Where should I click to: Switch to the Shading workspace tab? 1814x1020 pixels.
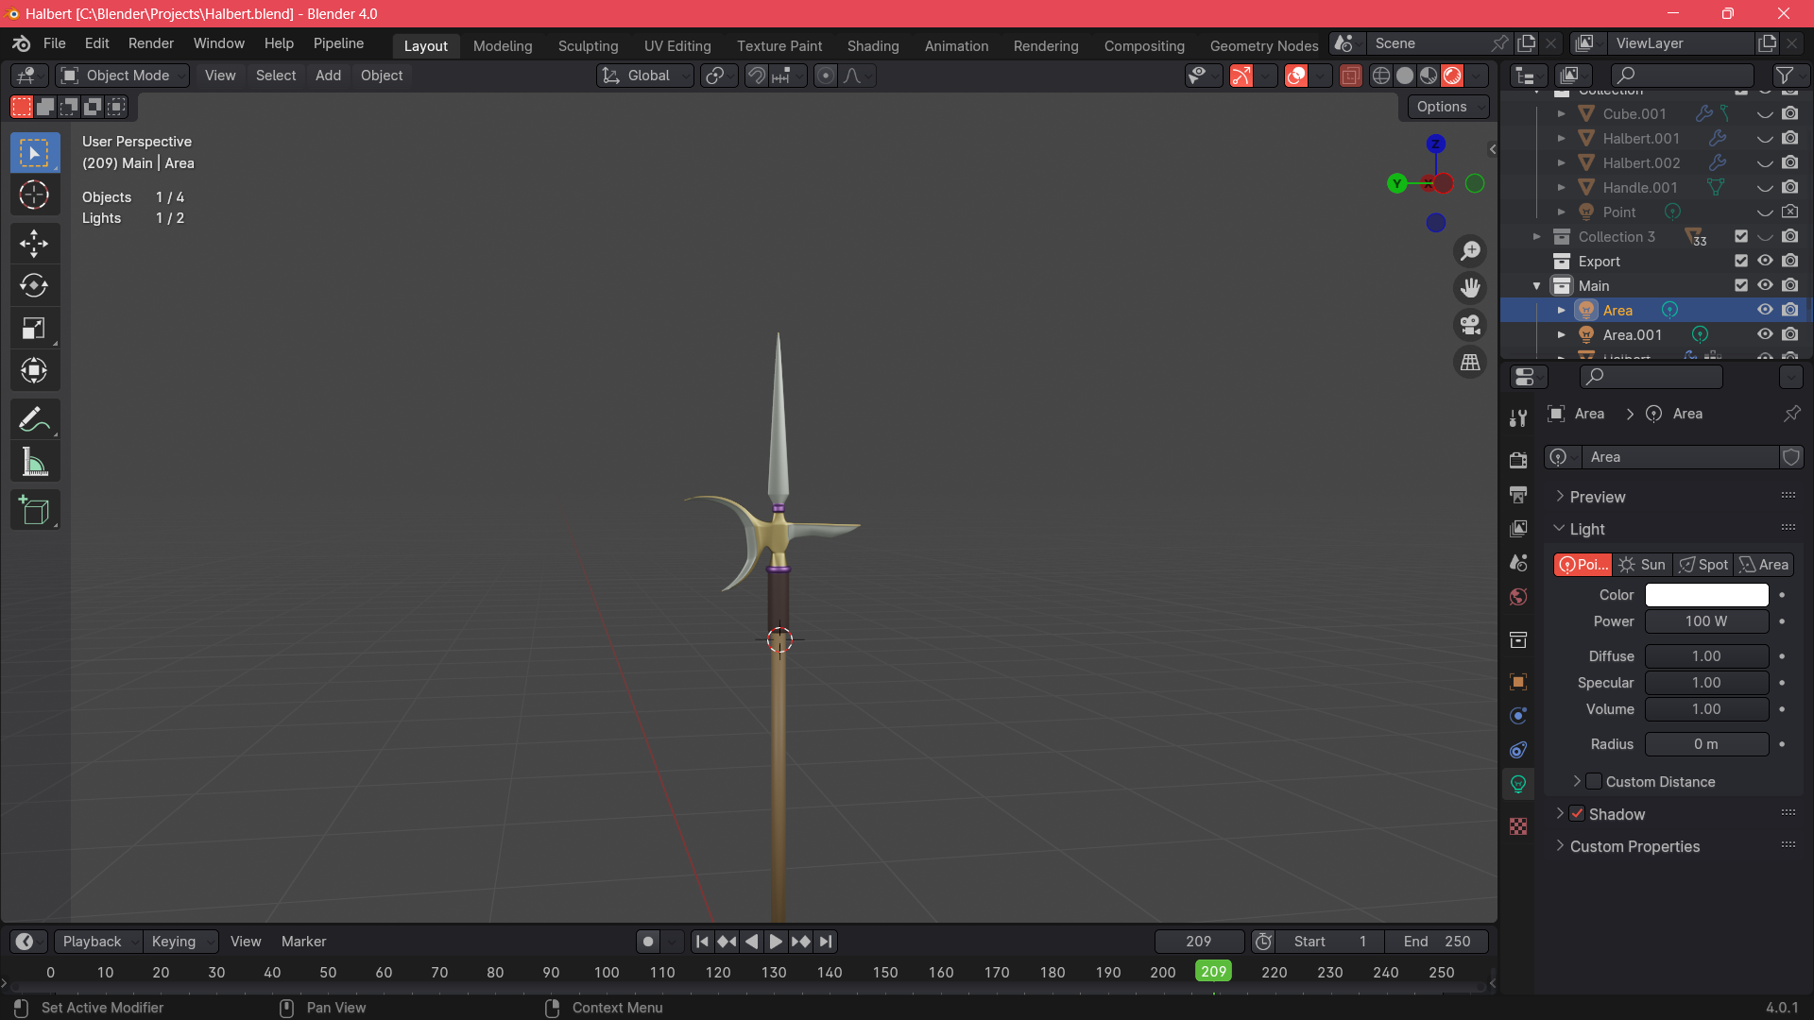[872, 45]
